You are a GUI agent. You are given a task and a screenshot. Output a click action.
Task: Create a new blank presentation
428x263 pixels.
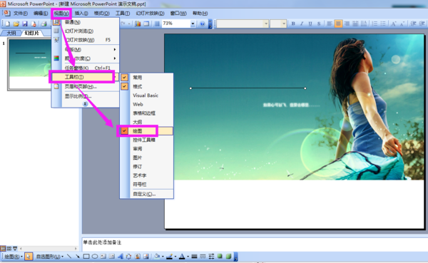coord(8,24)
